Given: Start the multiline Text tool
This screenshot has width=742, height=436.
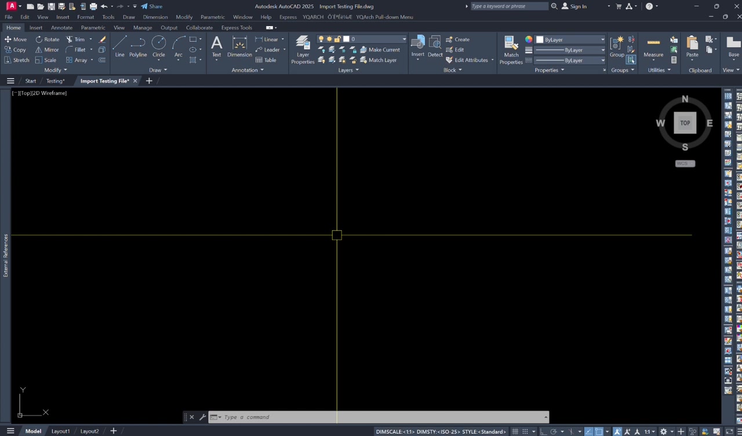Looking at the screenshot, I should [x=216, y=47].
